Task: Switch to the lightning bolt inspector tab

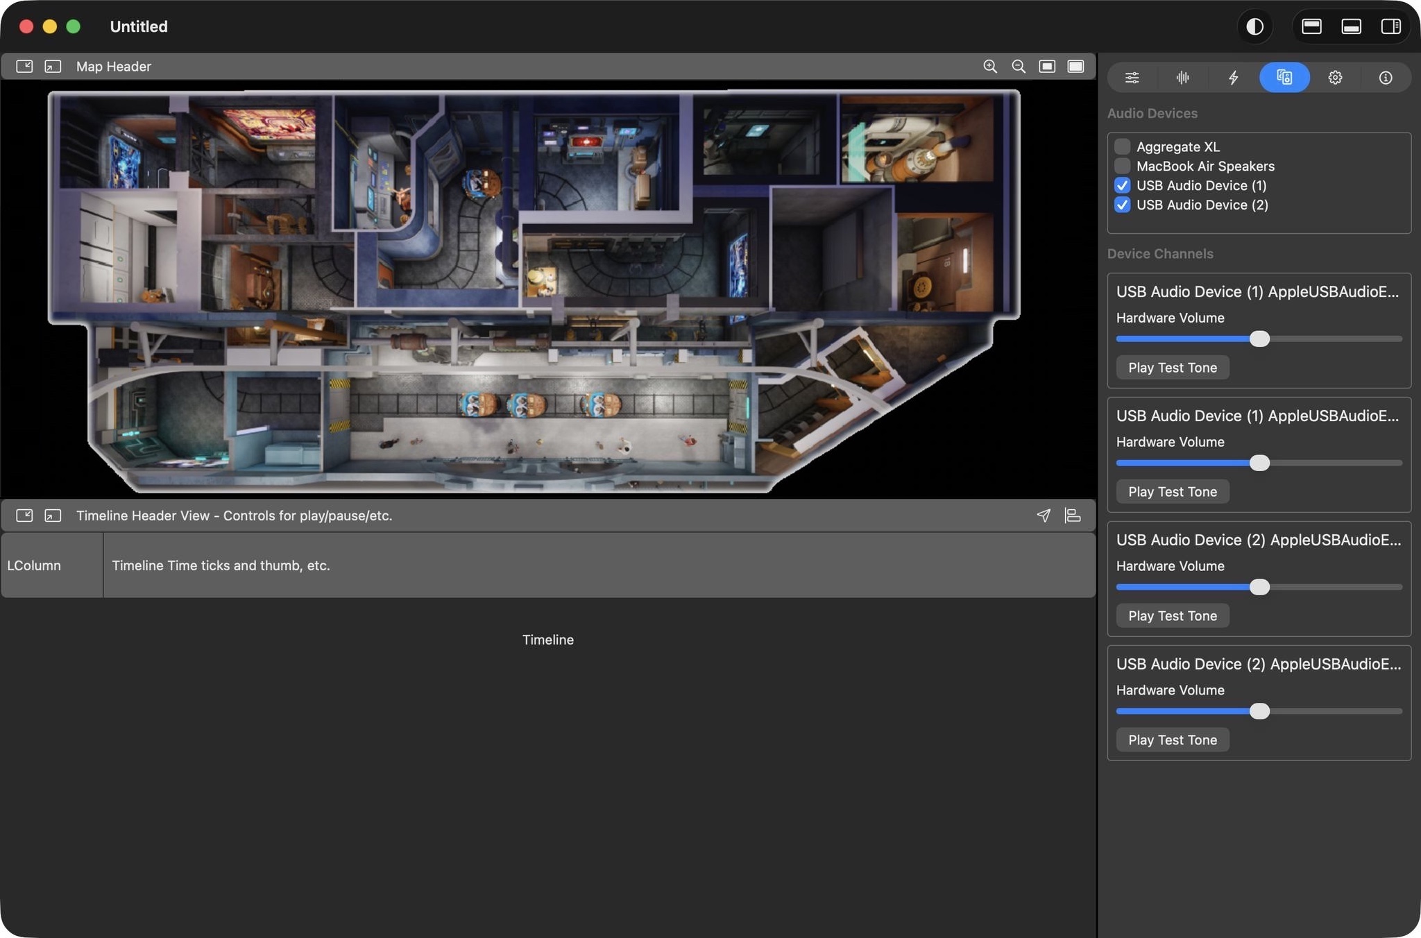Action: 1234,78
